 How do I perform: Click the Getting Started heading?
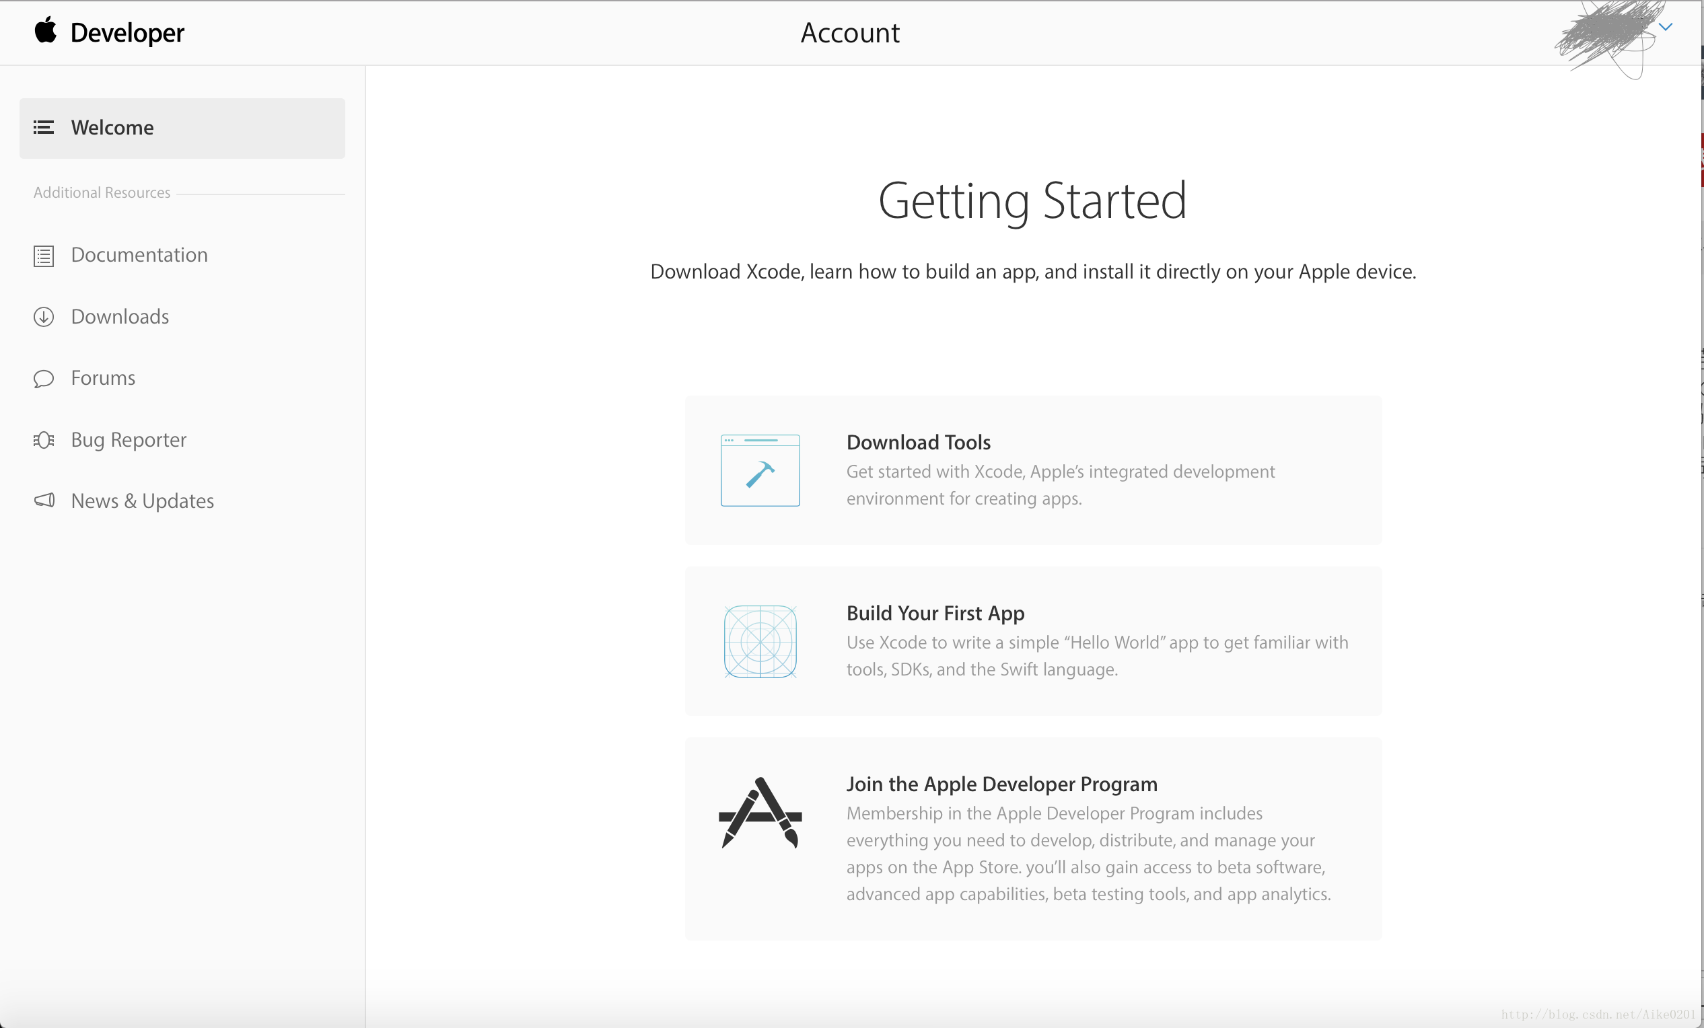click(x=1032, y=201)
